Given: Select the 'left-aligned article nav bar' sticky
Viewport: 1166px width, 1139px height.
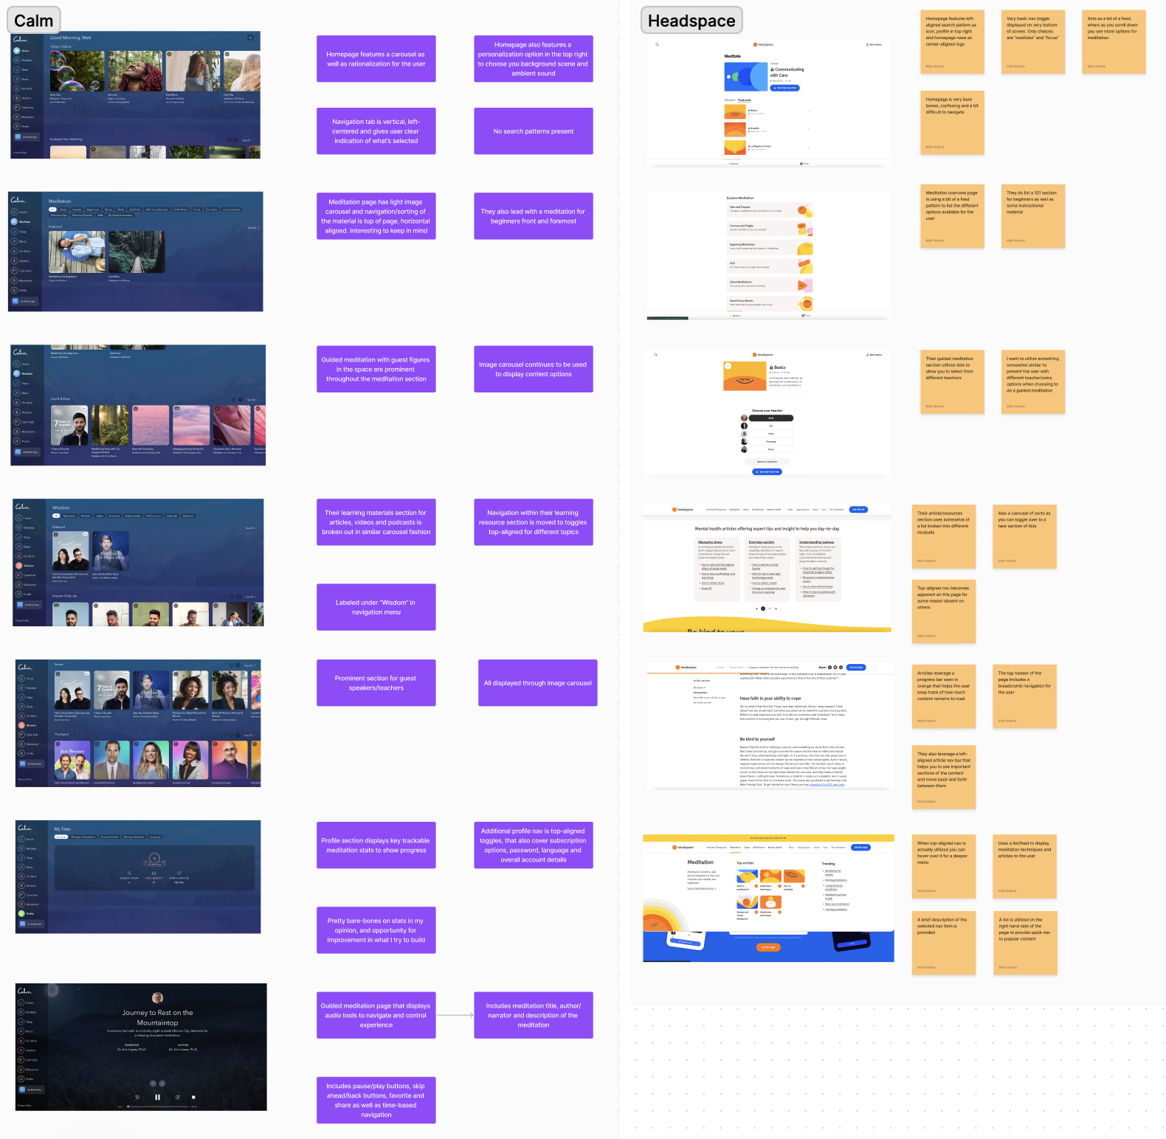Looking at the screenshot, I should 945,778.
